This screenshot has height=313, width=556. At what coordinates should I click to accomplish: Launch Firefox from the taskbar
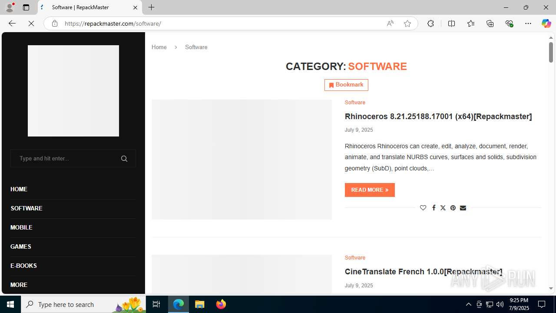(221, 304)
